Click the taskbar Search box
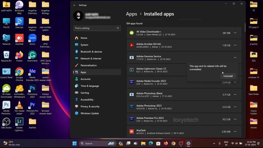The height and width of the screenshot is (148, 263). click(x=97, y=143)
